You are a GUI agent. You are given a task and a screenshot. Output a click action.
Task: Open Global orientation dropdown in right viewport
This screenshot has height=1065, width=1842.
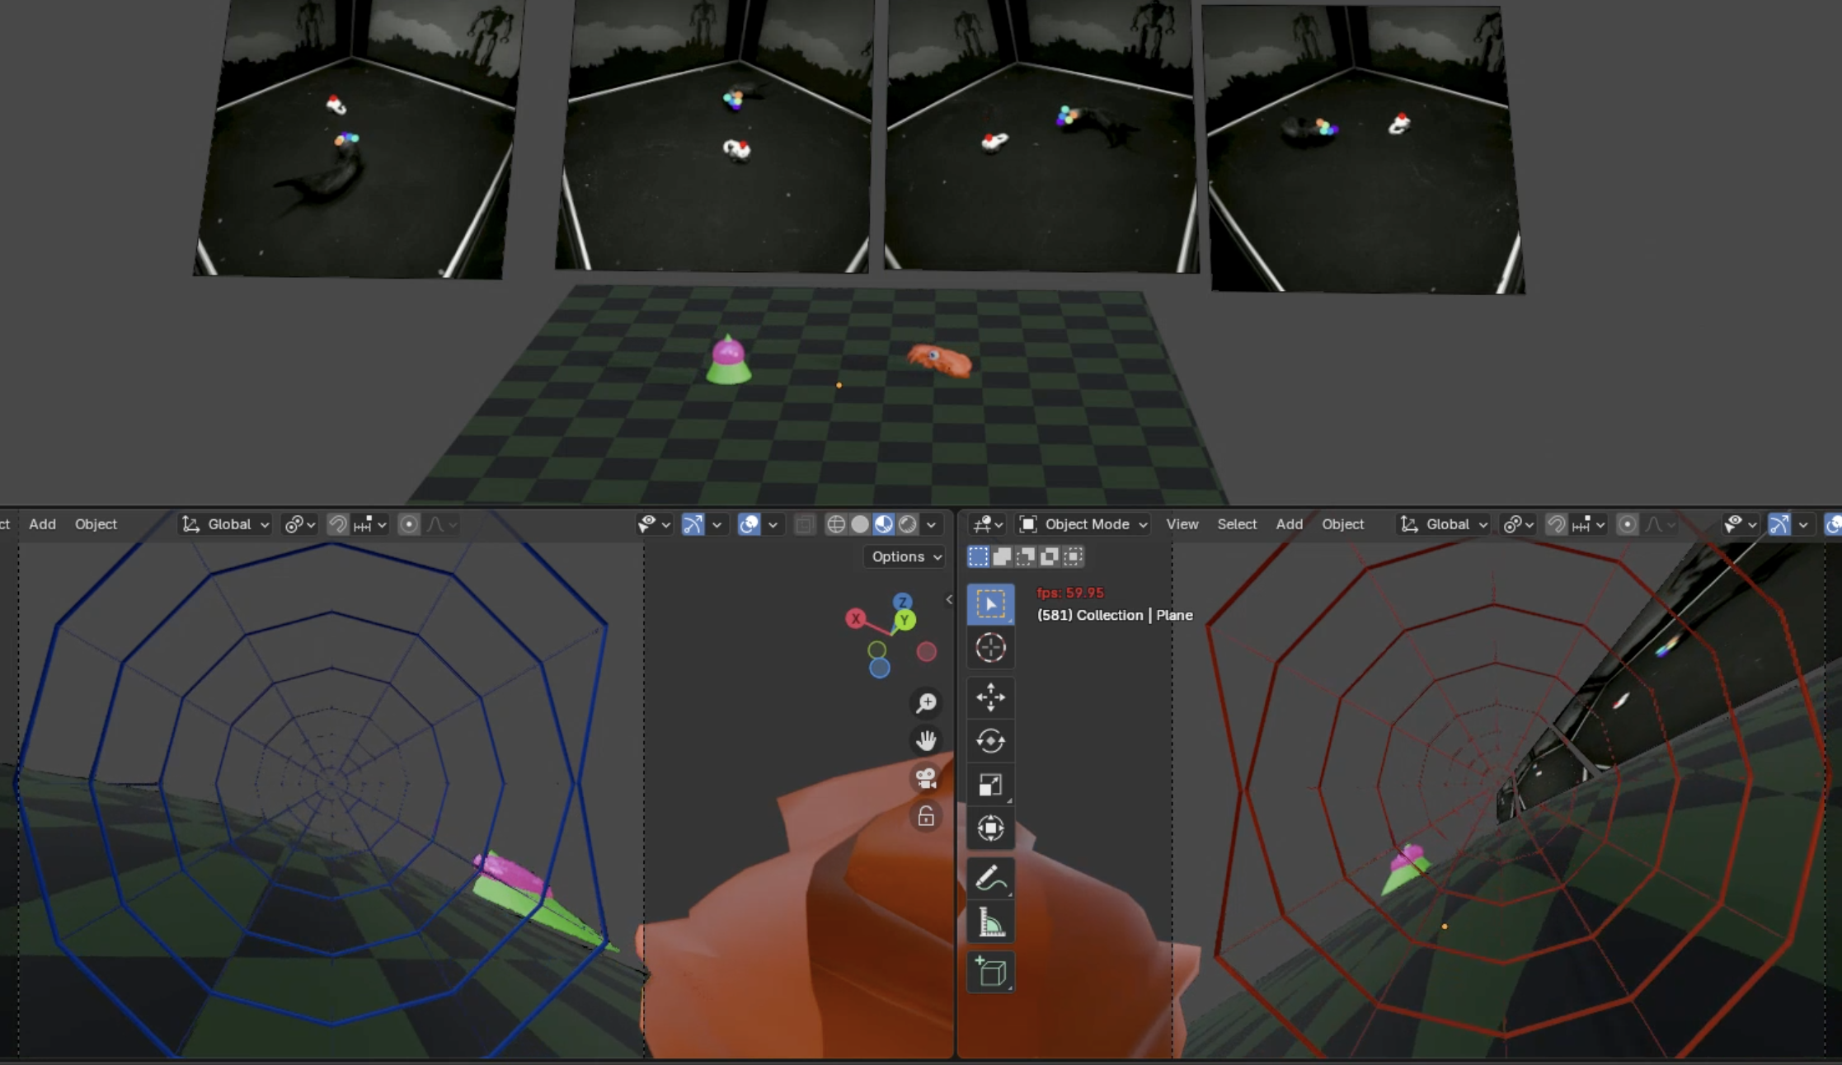pyautogui.click(x=1444, y=524)
